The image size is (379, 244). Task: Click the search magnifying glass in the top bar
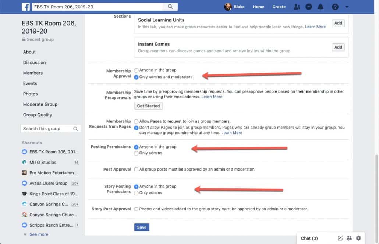(170, 6)
